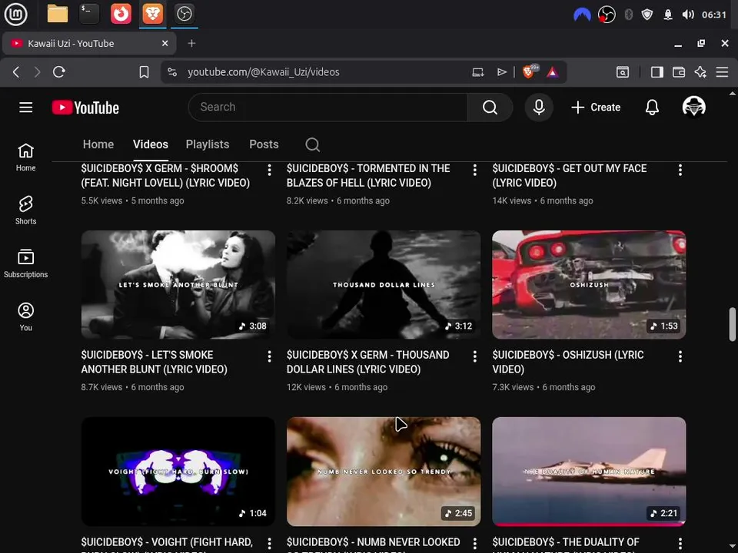Image resolution: width=738 pixels, height=553 pixels.
Task: Open GET OUT MY FACE video title
Action: tap(569, 175)
